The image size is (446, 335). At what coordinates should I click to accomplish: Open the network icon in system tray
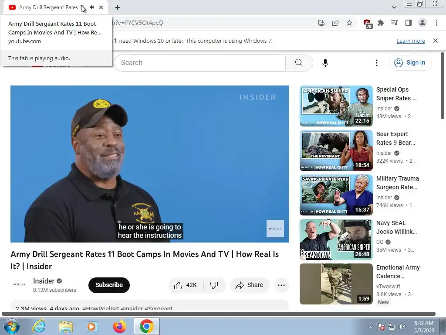[392, 327]
